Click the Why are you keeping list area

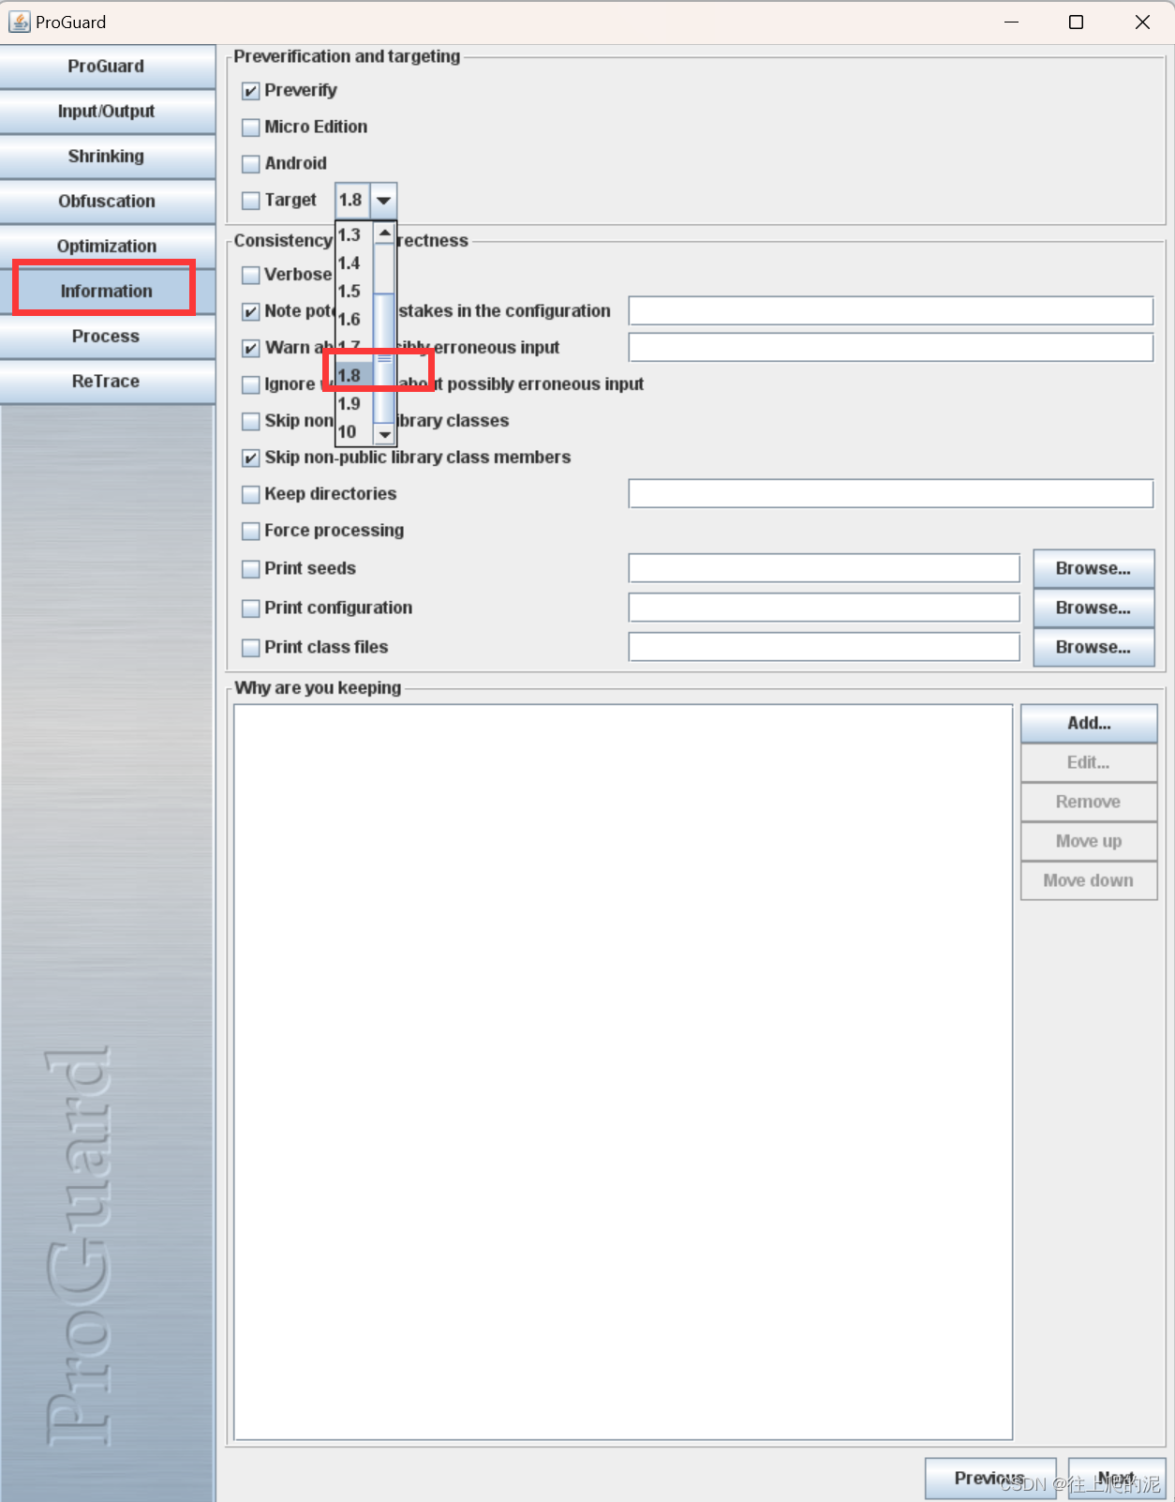pos(623,1072)
